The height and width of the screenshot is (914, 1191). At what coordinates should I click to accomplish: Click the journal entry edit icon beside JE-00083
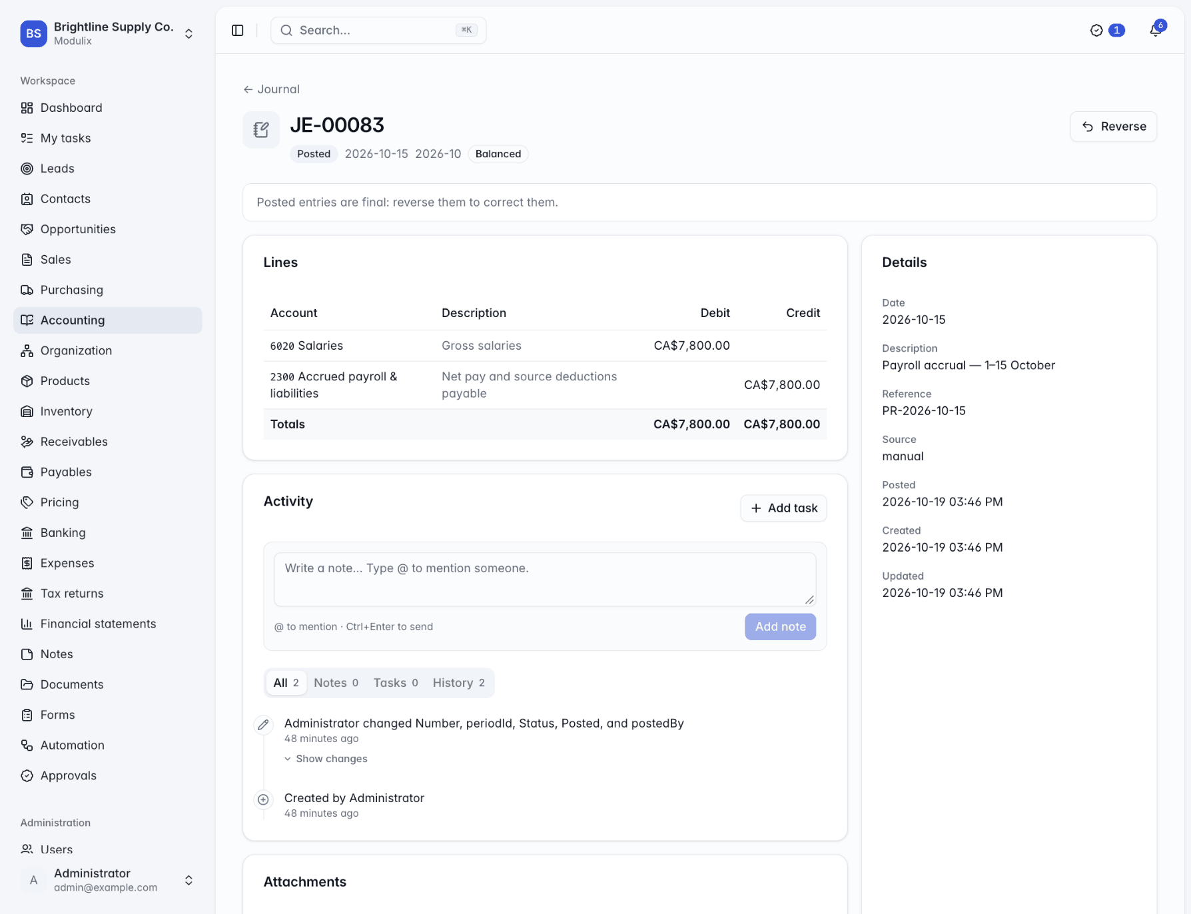(261, 129)
